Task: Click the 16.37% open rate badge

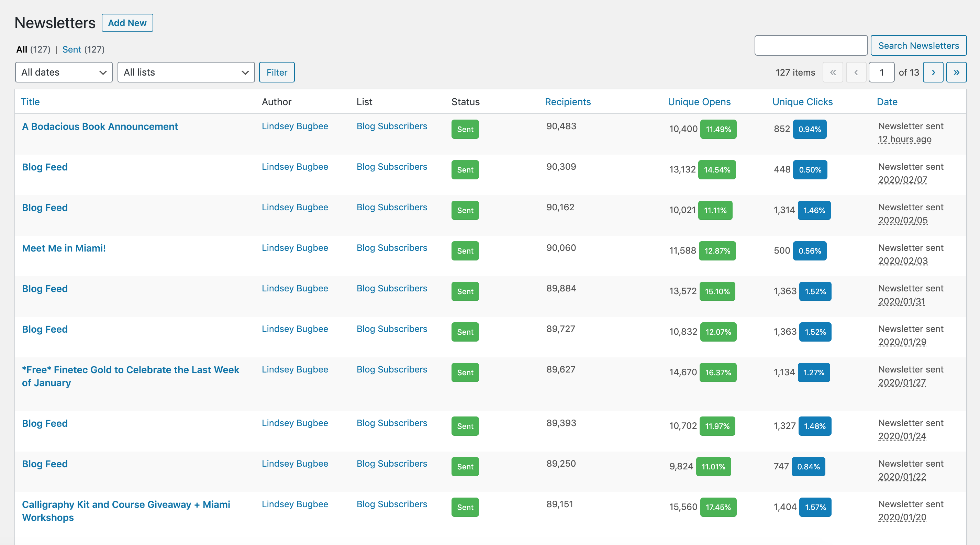Action: coord(718,373)
